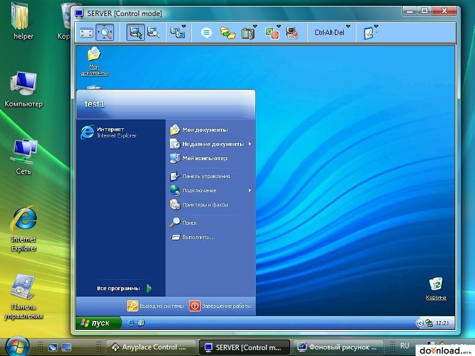Click Выход из системы log off button

(x=156, y=306)
